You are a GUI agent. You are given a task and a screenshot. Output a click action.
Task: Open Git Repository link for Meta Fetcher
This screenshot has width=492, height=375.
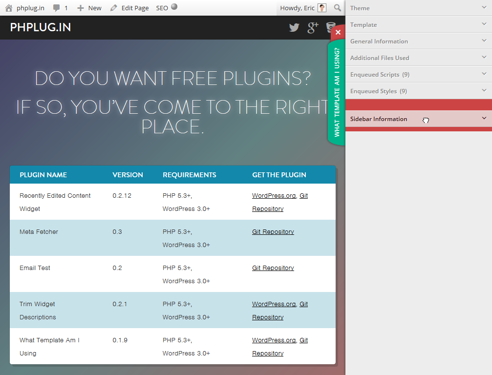pyautogui.click(x=273, y=232)
